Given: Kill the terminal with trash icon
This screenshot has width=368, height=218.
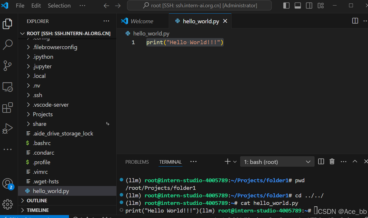Looking at the screenshot, I should [x=332, y=162].
